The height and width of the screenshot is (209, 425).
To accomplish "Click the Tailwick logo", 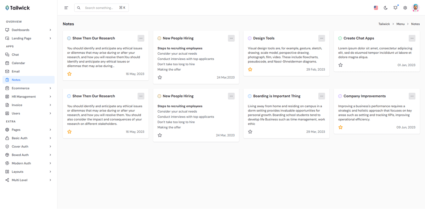I will pyautogui.click(x=18, y=8).
